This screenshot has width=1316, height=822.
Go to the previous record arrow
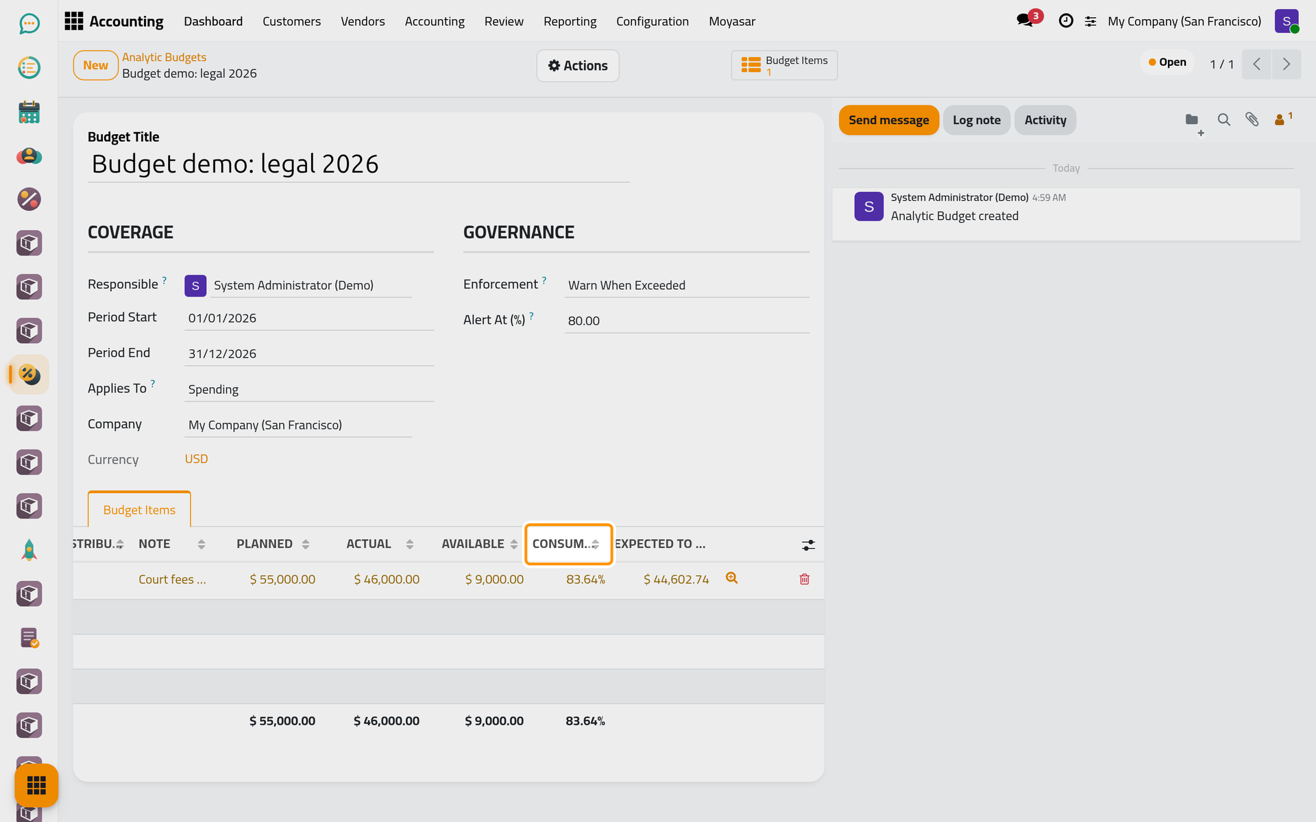click(x=1257, y=64)
